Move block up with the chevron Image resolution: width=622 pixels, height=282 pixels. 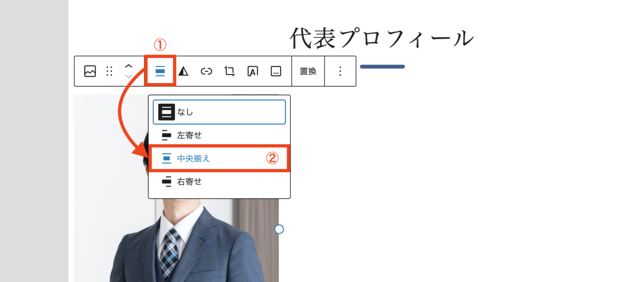pyautogui.click(x=128, y=66)
